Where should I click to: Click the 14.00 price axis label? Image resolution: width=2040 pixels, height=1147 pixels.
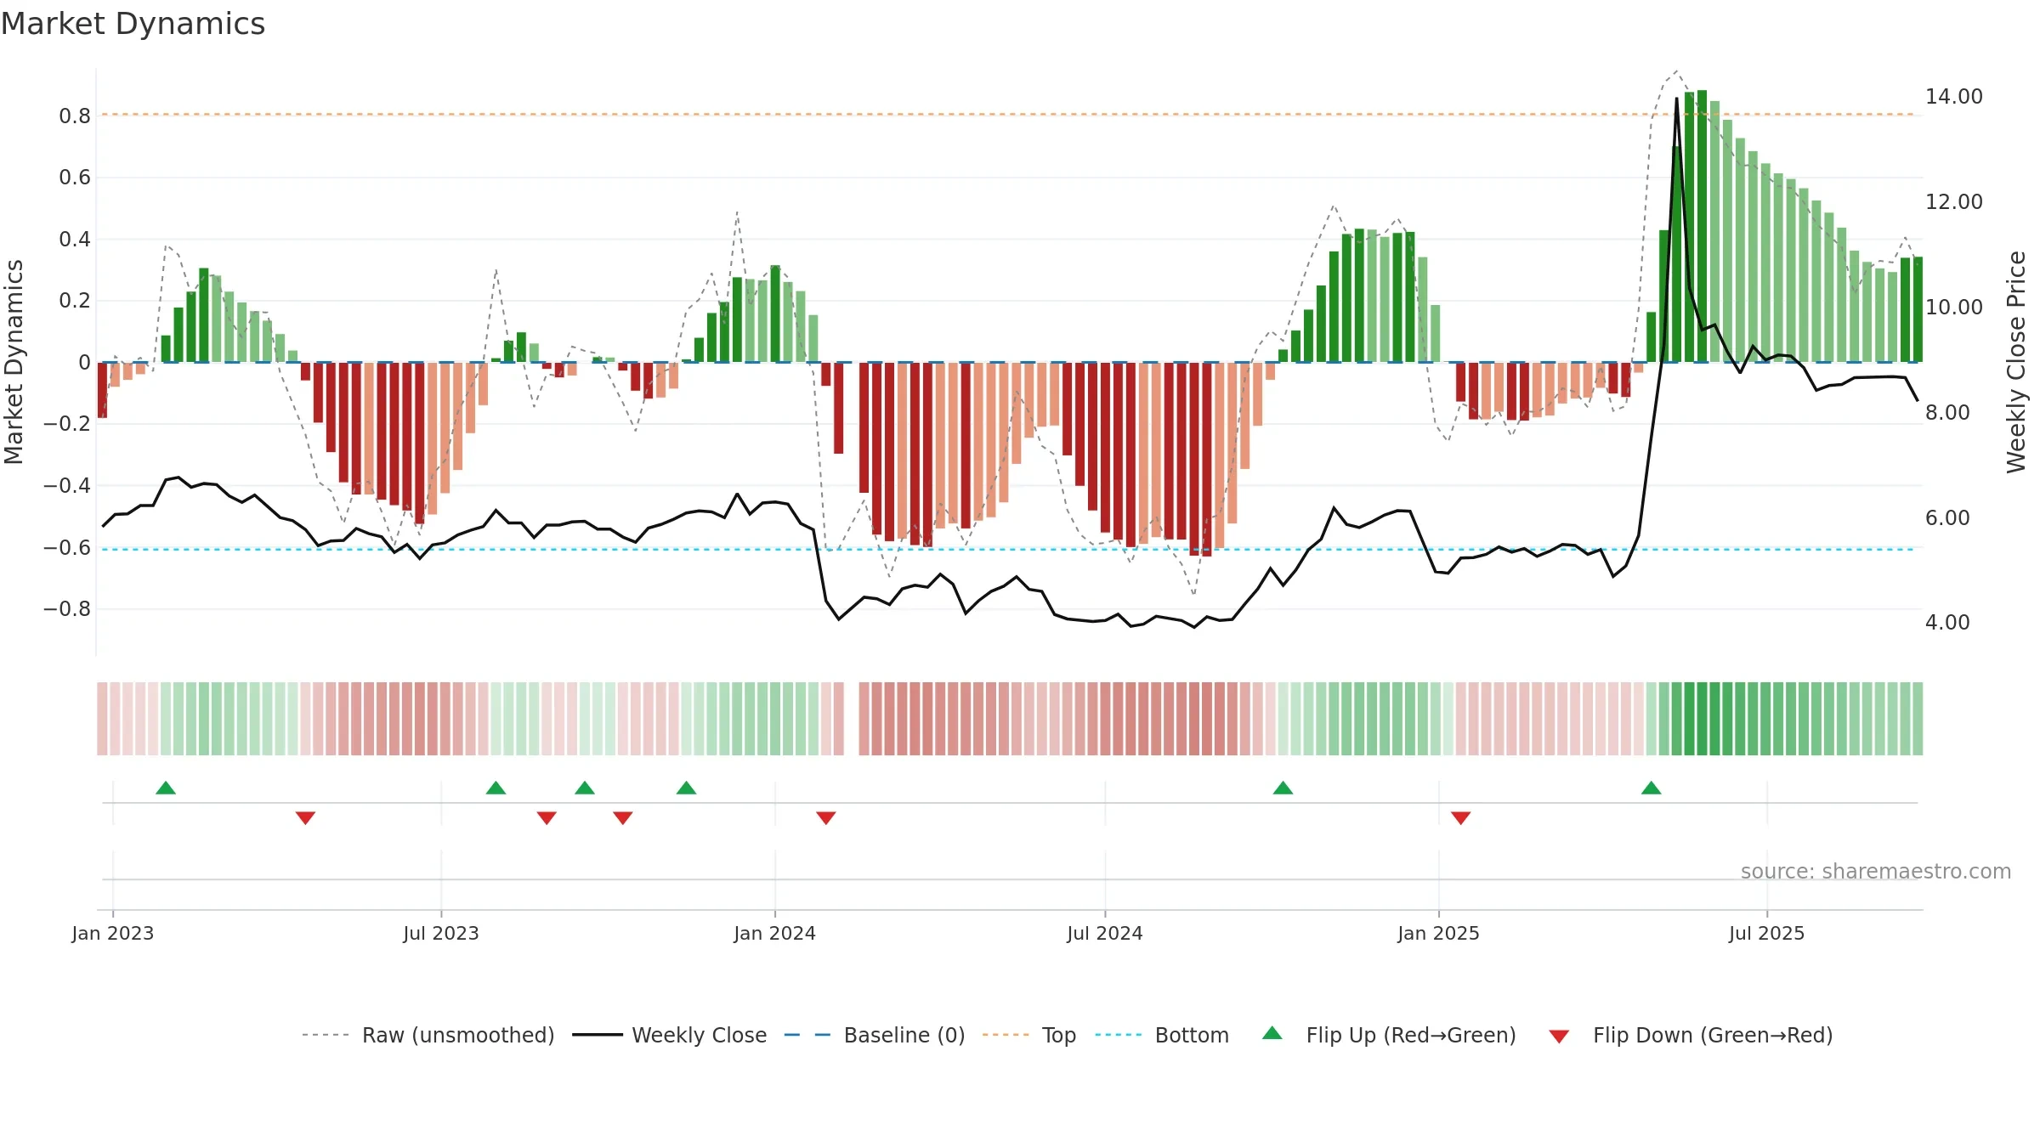click(x=1953, y=97)
